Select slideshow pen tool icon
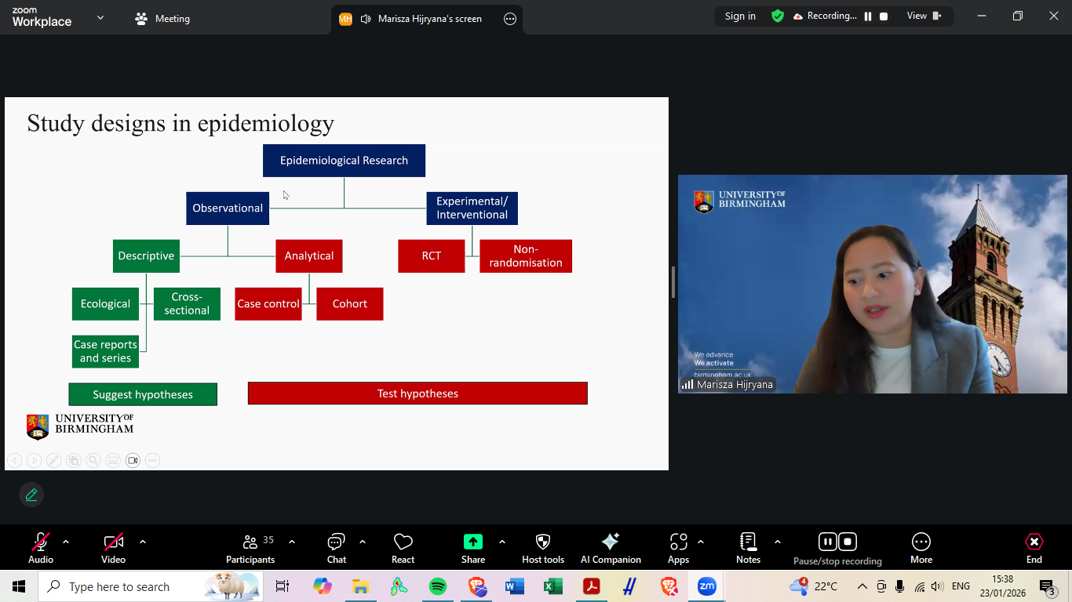 pos(53,460)
